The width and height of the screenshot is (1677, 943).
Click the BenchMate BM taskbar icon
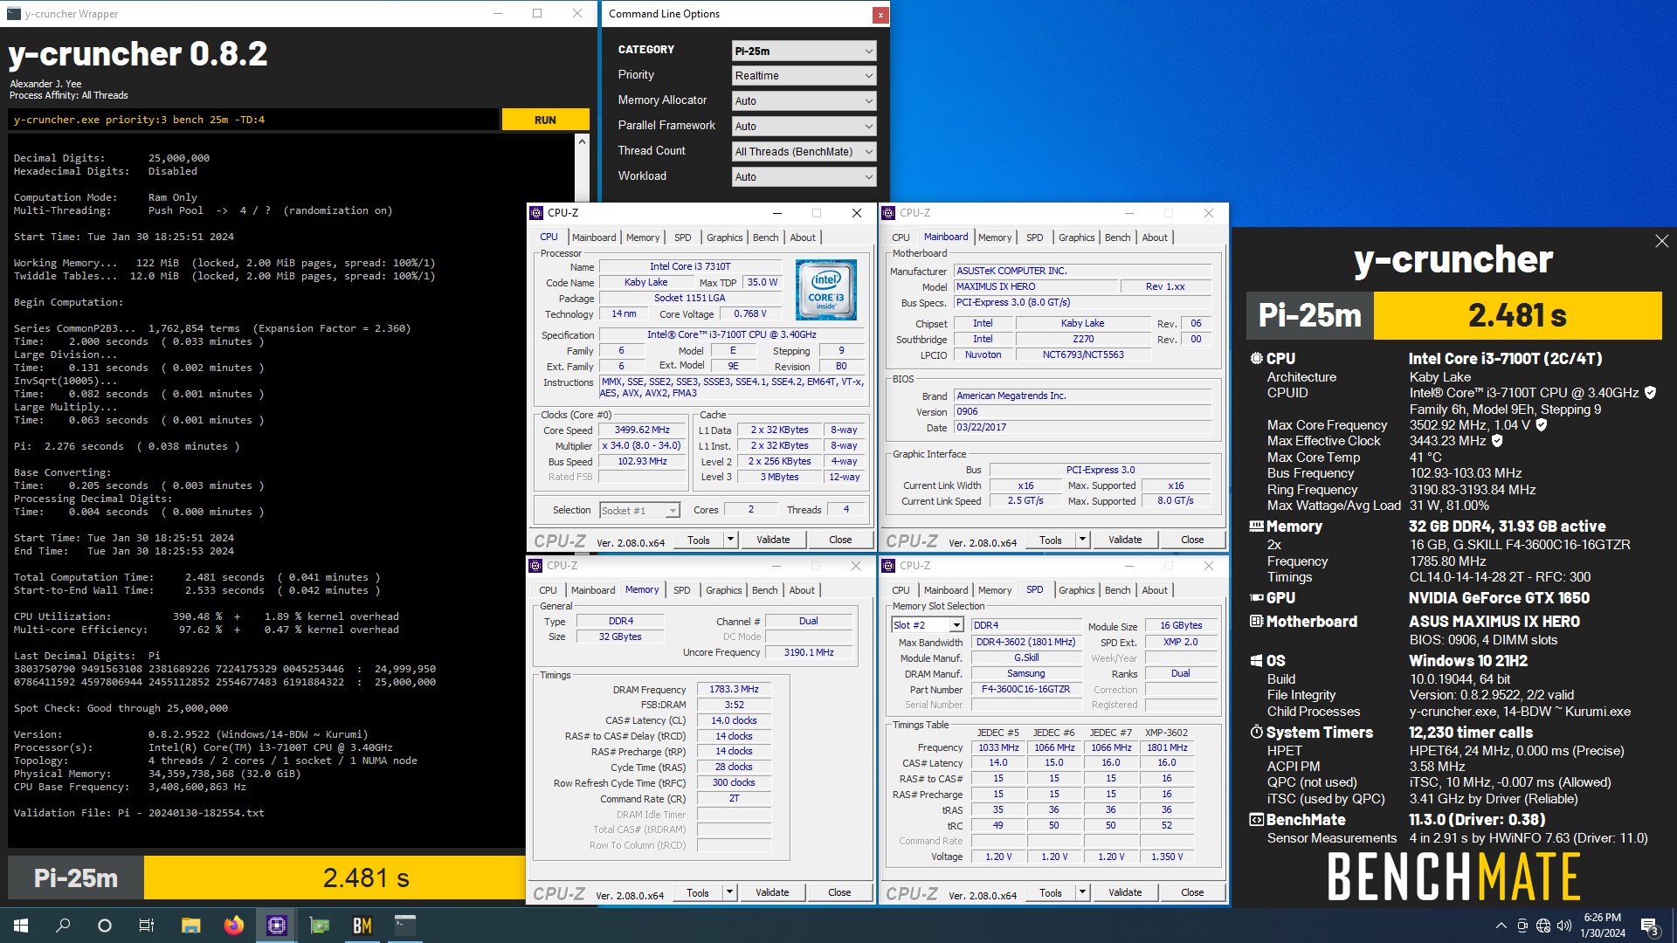[362, 926]
